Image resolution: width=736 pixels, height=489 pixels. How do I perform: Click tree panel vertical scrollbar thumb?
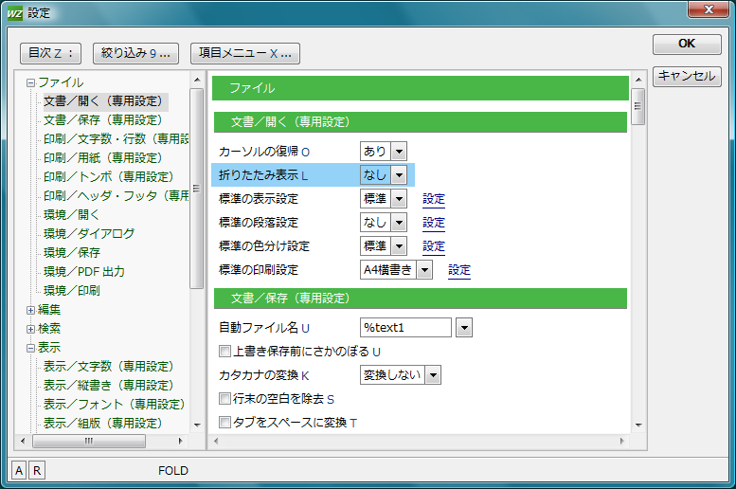tap(197, 189)
